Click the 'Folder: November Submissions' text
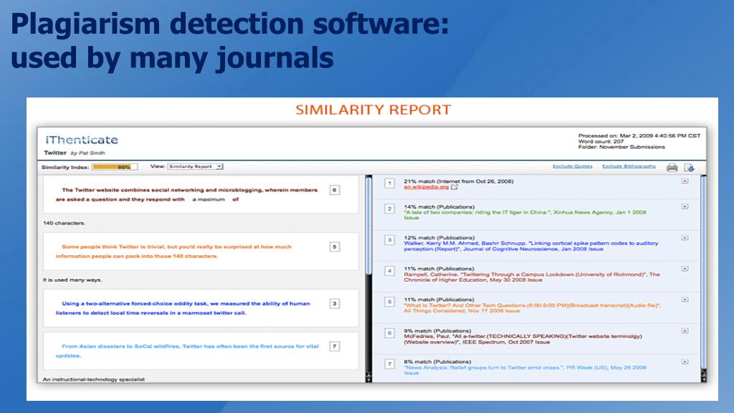Image resolution: width=734 pixels, height=413 pixels. [621, 147]
